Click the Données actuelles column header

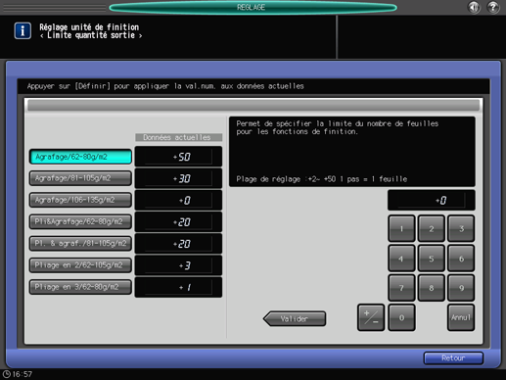pyautogui.click(x=178, y=137)
